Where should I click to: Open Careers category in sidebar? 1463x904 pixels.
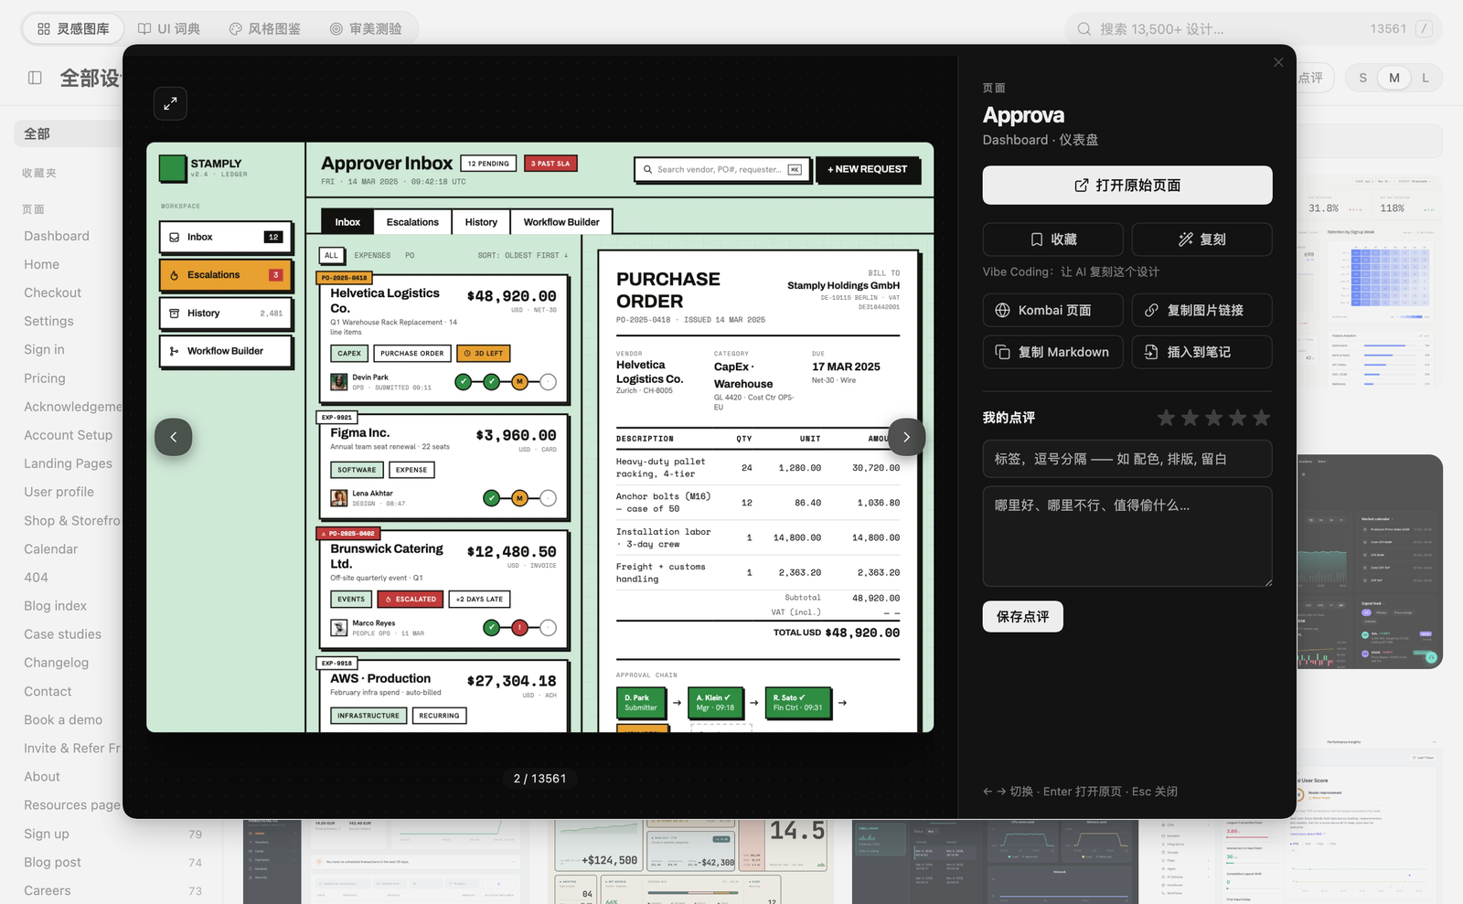(x=47, y=890)
